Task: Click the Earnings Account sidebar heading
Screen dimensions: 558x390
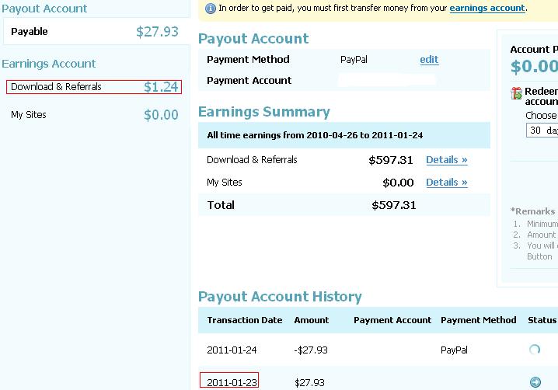Action: 49,64
